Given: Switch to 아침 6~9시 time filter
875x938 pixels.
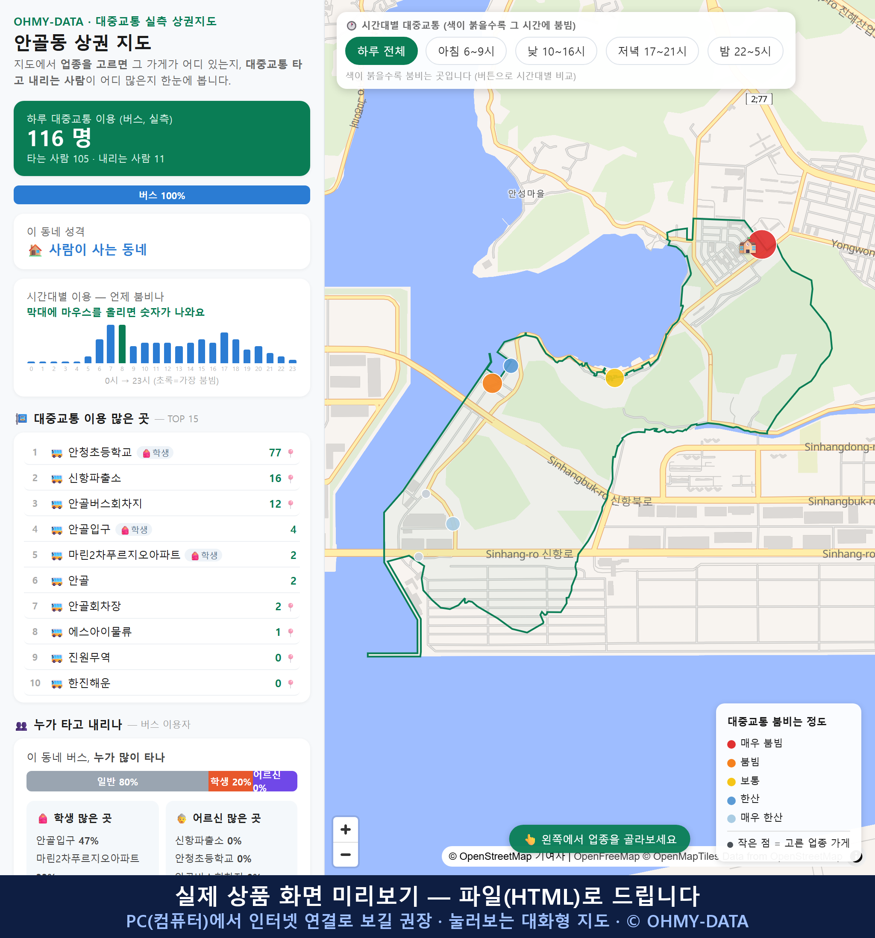Looking at the screenshot, I should 466,51.
